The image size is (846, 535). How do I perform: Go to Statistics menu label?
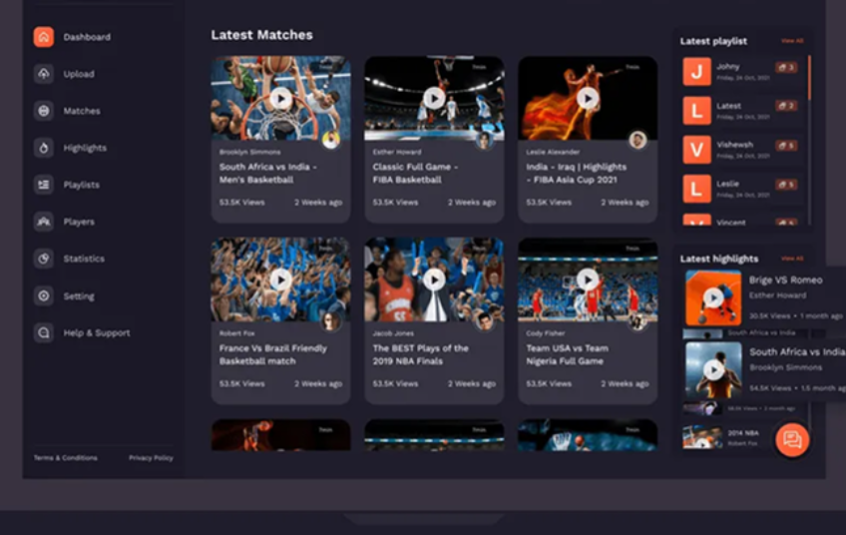click(x=84, y=259)
